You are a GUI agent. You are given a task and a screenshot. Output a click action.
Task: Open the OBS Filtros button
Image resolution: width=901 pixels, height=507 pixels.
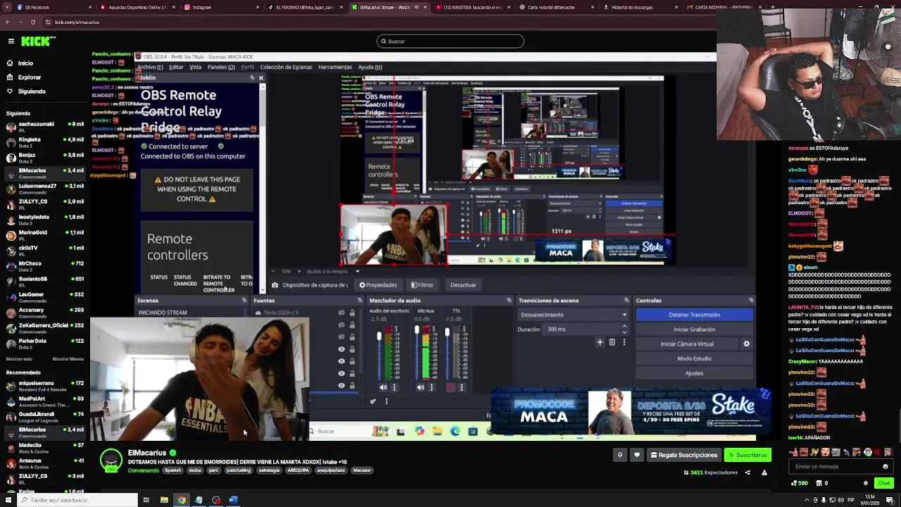coord(422,285)
